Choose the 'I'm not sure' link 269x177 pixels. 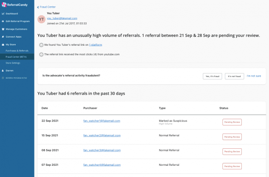point(254,76)
